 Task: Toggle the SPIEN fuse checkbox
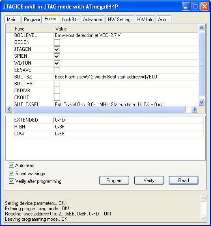coord(57,56)
